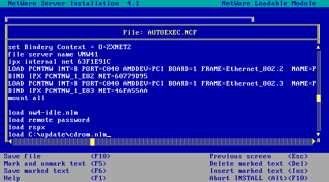Click the horizontal scrollbar right arrow

[x=313, y=142]
